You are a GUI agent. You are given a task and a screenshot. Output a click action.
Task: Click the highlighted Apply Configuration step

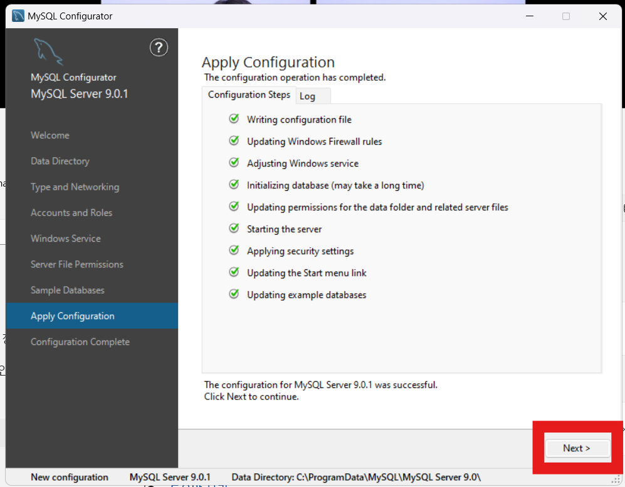pos(92,316)
